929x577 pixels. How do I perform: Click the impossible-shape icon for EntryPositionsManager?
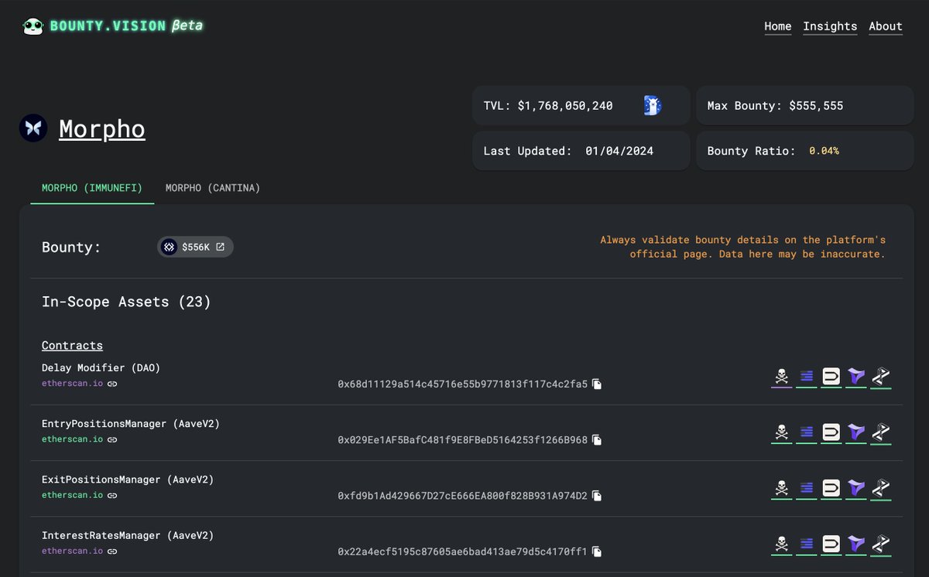click(x=880, y=432)
